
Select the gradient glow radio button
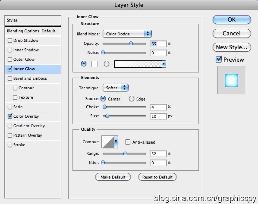point(107,64)
